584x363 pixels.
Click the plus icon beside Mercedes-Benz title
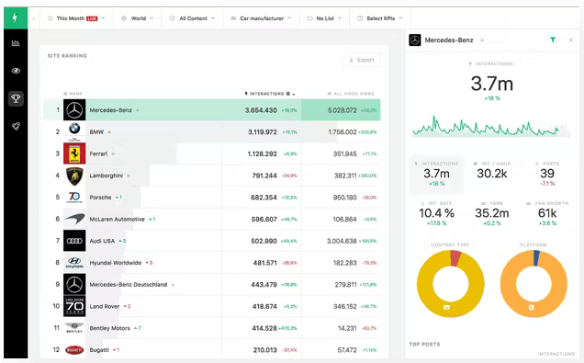[482, 40]
